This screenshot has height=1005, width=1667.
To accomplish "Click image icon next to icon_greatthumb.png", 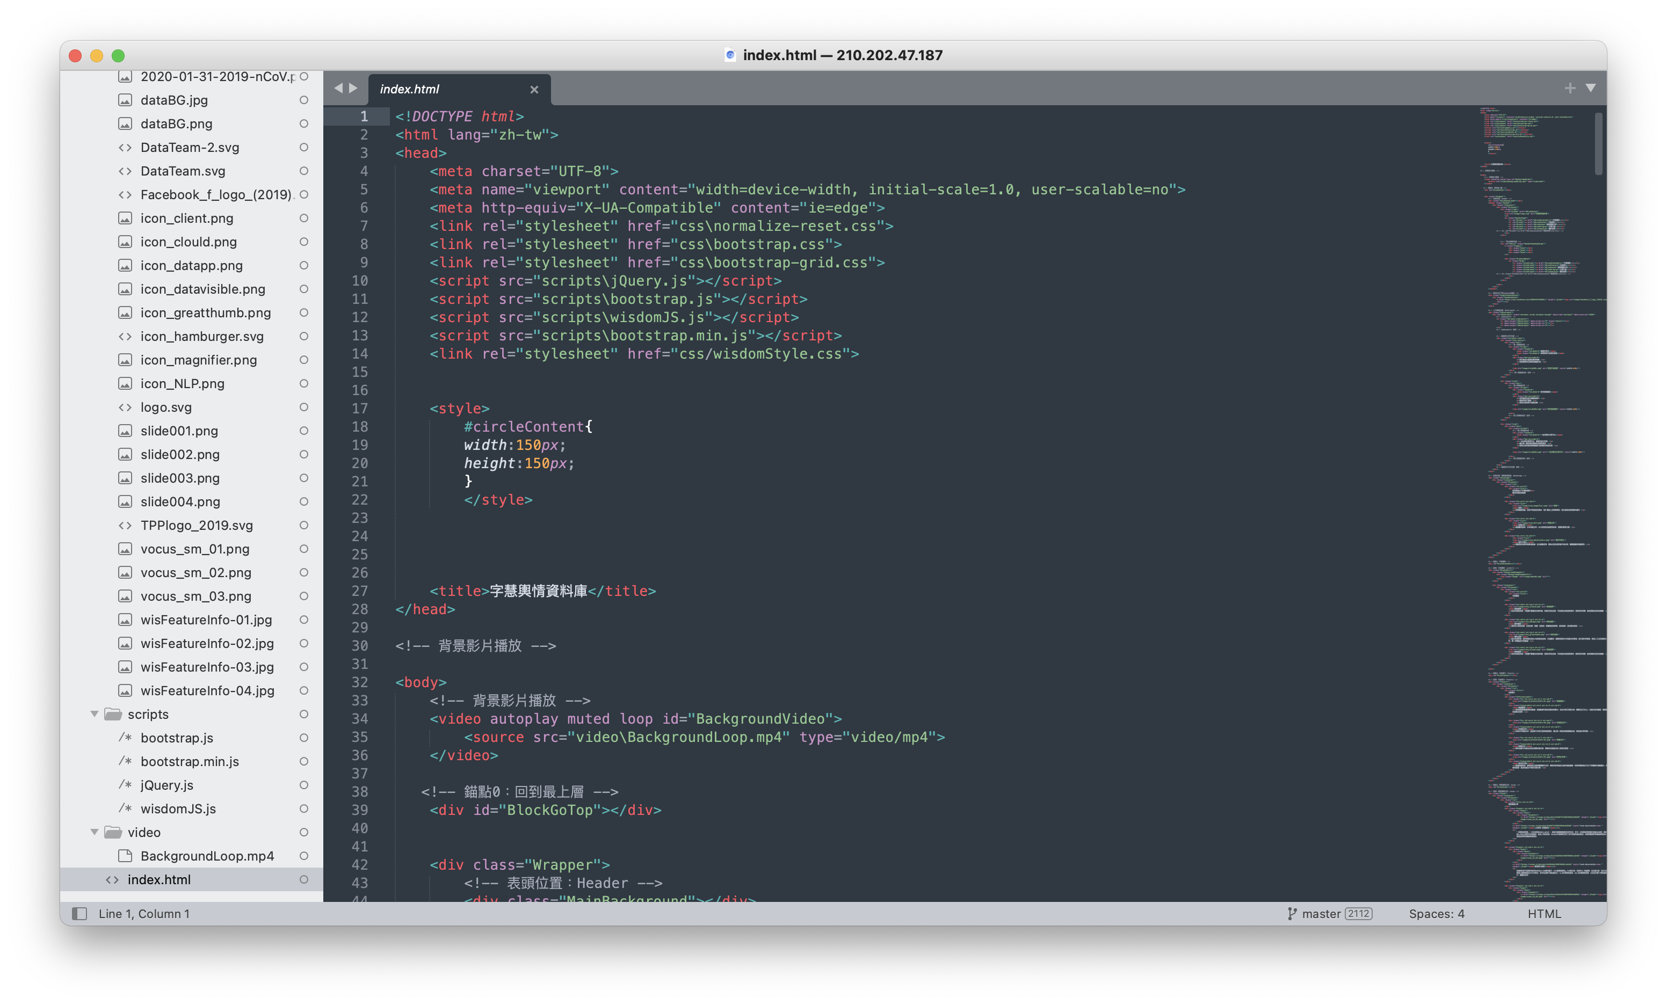I will pos(125,312).
